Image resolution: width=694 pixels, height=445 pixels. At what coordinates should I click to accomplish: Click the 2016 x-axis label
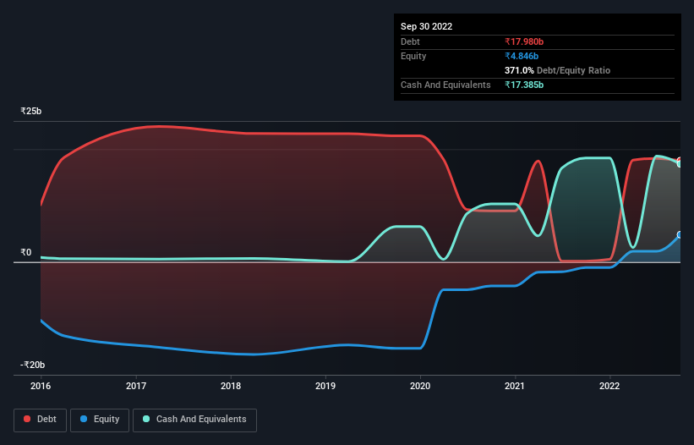pos(41,386)
